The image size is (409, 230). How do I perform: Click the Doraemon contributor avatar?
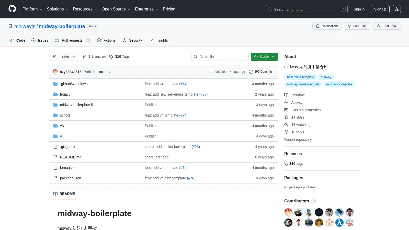click(x=350, y=223)
